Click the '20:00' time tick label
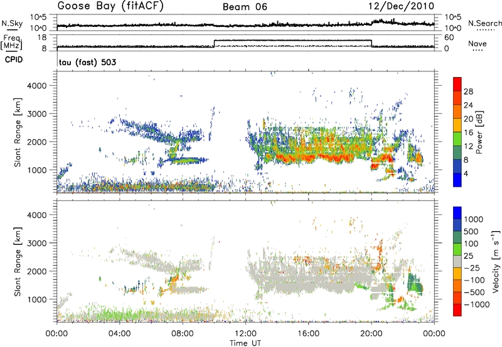This screenshot has width=502, height=347. click(x=371, y=334)
